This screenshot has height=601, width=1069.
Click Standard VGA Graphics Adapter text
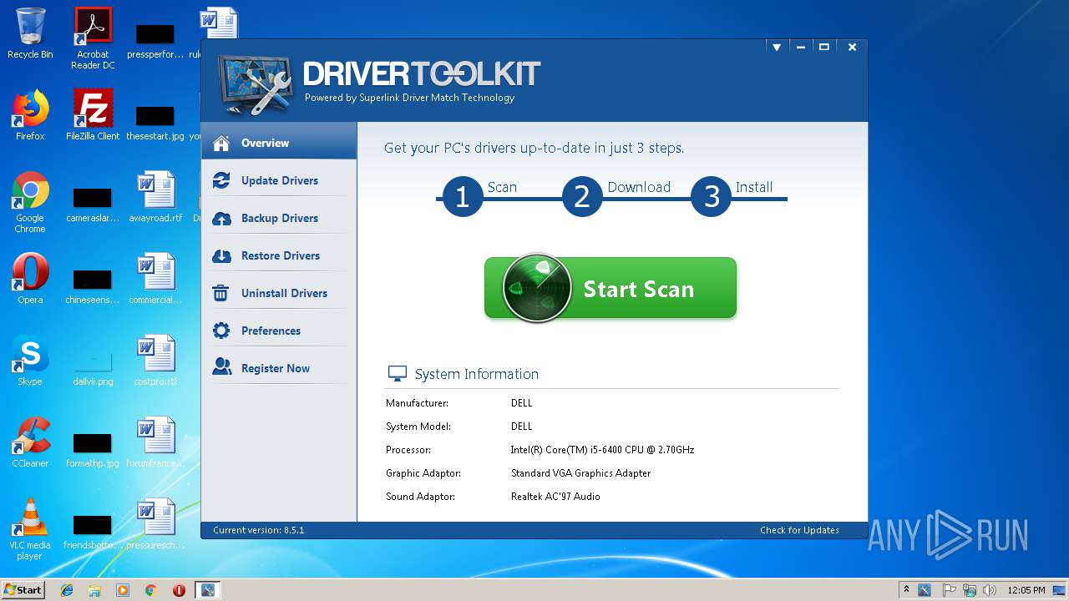point(580,473)
